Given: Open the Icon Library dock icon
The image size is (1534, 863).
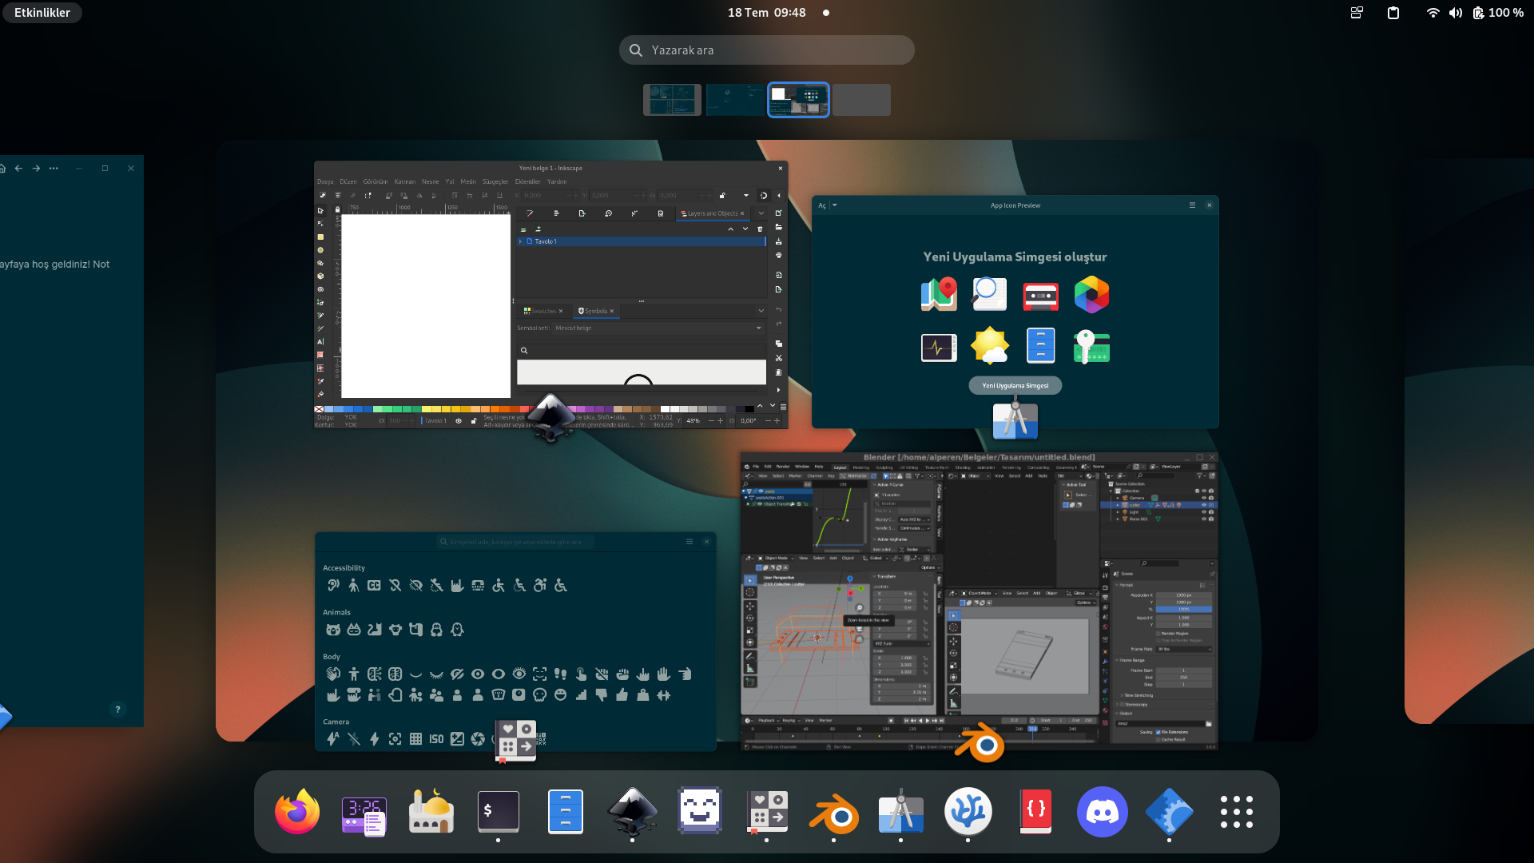Looking at the screenshot, I should pyautogui.click(x=766, y=812).
